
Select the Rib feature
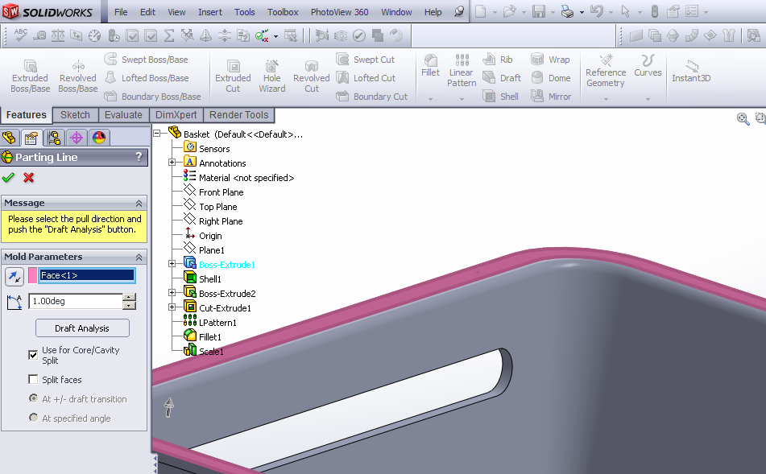pos(498,60)
